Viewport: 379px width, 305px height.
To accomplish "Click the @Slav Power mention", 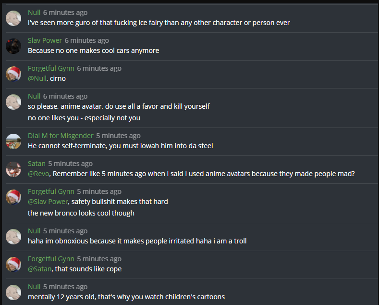I will coord(48,202).
